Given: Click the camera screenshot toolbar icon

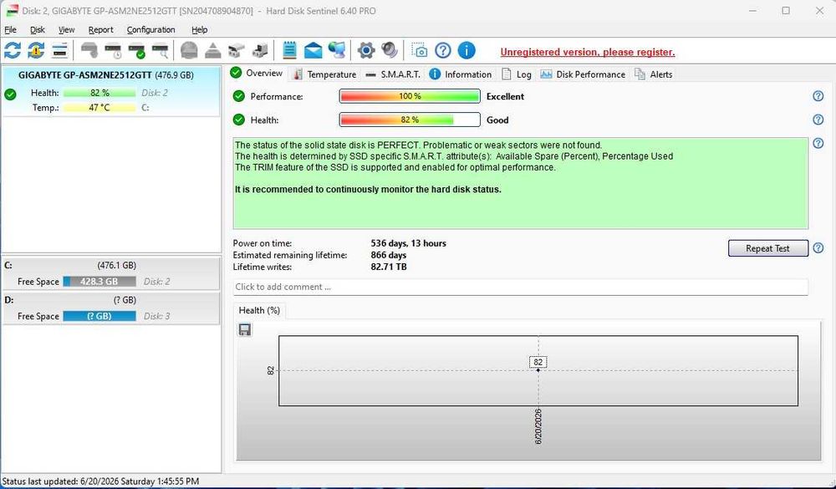Looking at the screenshot, I should [420, 51].
